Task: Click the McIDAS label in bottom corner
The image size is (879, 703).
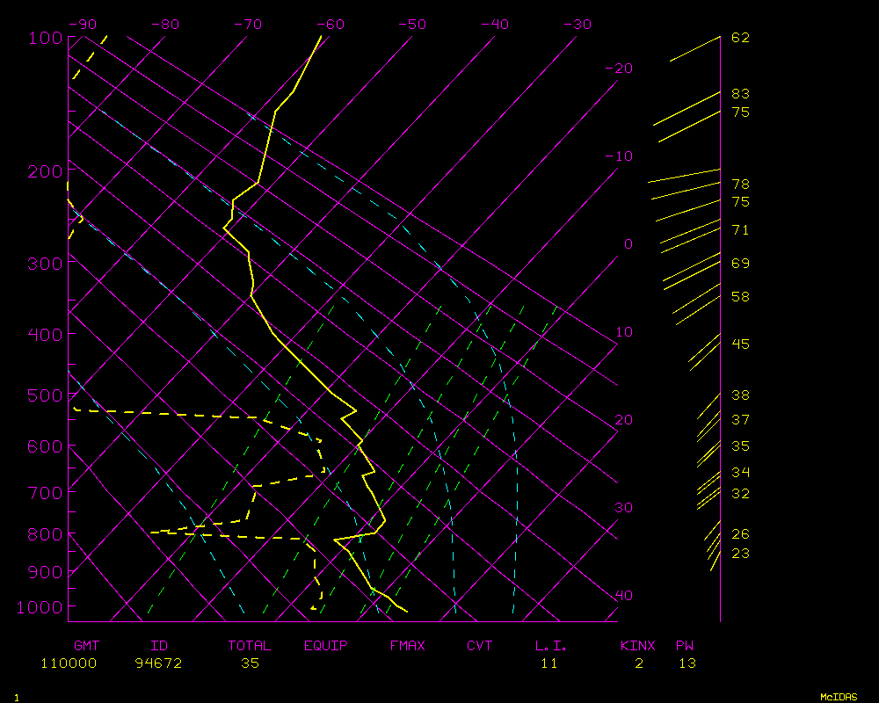Action: tap(839, 697)
